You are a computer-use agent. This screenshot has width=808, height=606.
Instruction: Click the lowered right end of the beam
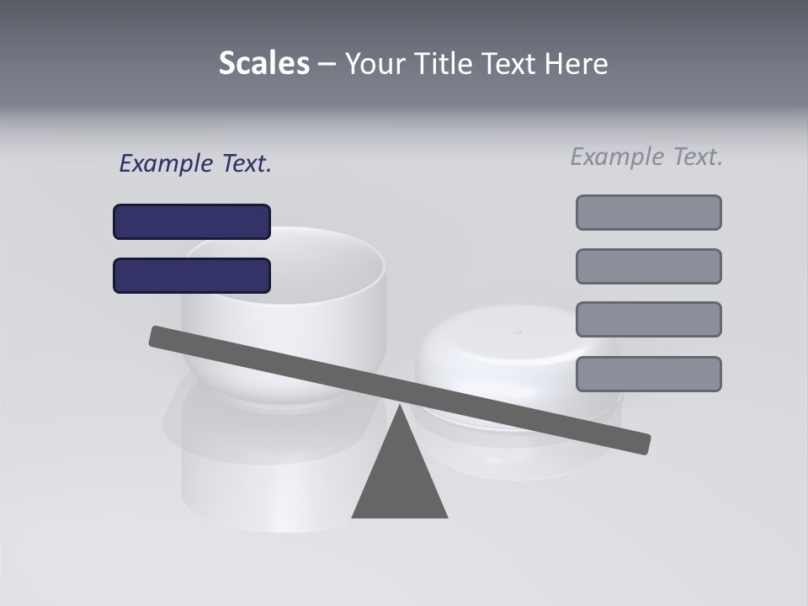[638, 443]
